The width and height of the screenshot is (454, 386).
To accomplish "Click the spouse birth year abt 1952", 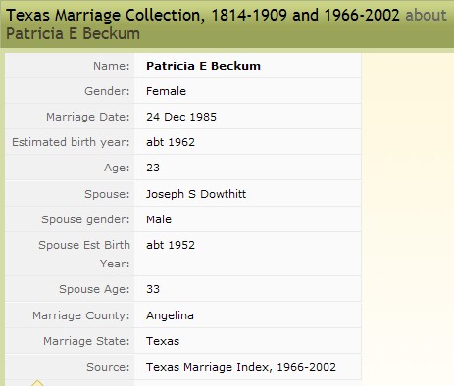I will pyautogui.click(x=171, y=245).
